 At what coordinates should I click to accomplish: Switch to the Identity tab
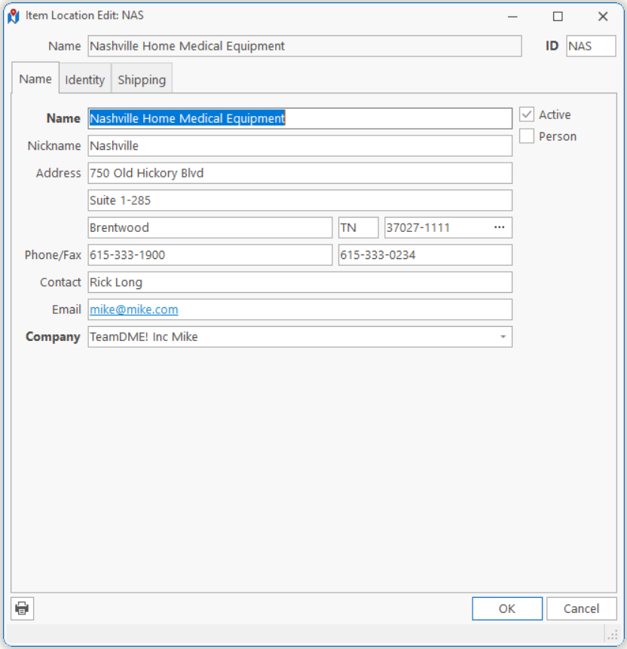click(x=84, y=80)
